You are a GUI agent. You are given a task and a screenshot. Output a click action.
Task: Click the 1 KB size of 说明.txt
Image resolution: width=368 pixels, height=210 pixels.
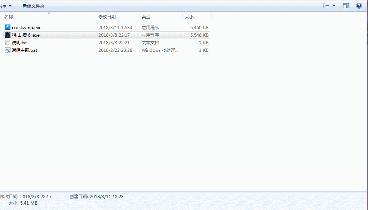tap(204, 42)
